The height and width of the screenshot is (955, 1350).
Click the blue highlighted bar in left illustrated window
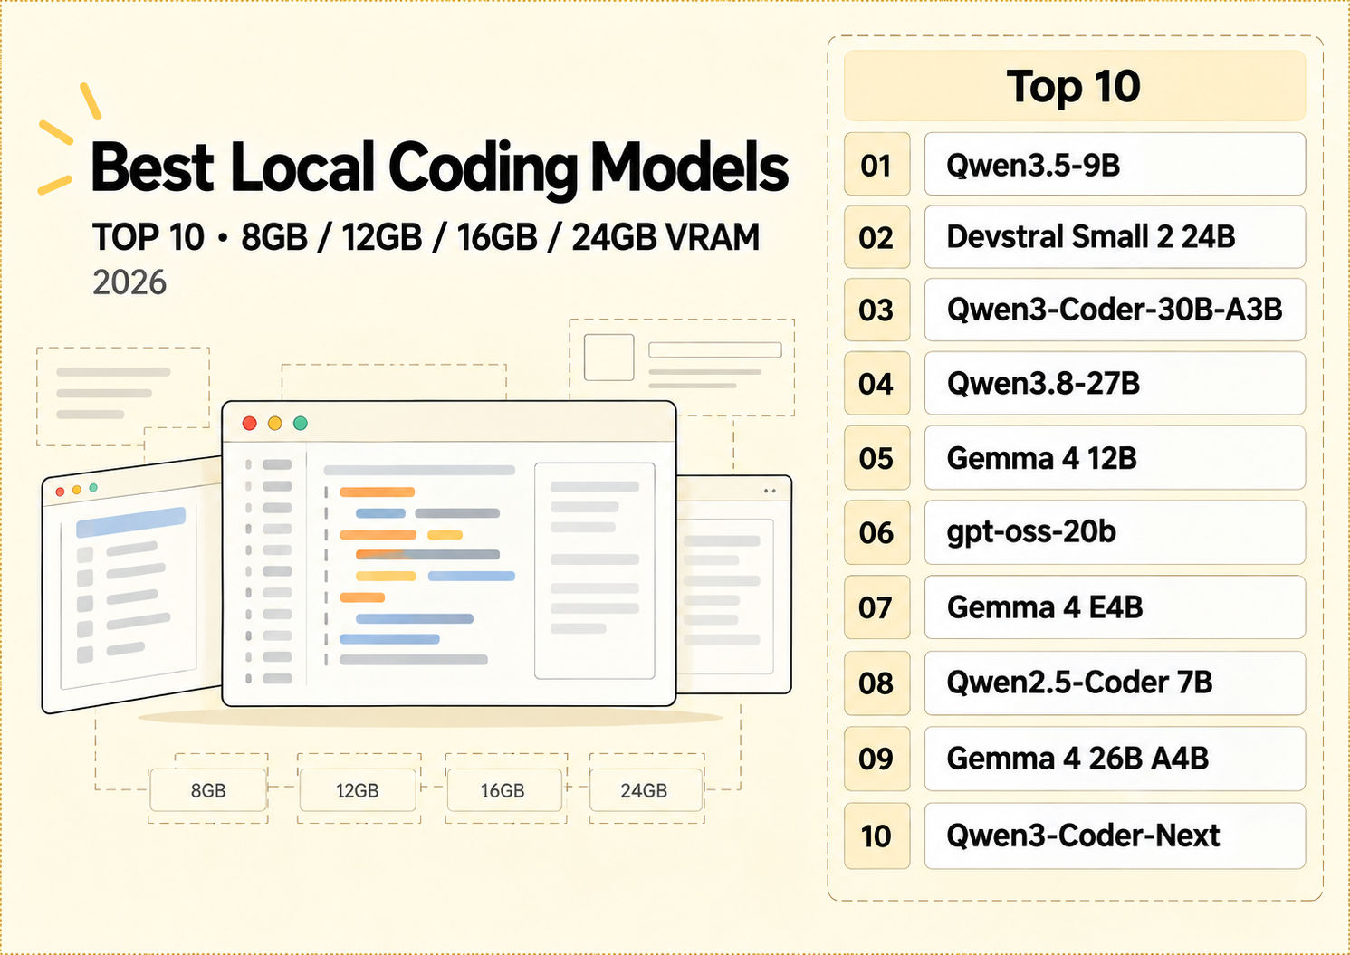[x=131, y=522]
